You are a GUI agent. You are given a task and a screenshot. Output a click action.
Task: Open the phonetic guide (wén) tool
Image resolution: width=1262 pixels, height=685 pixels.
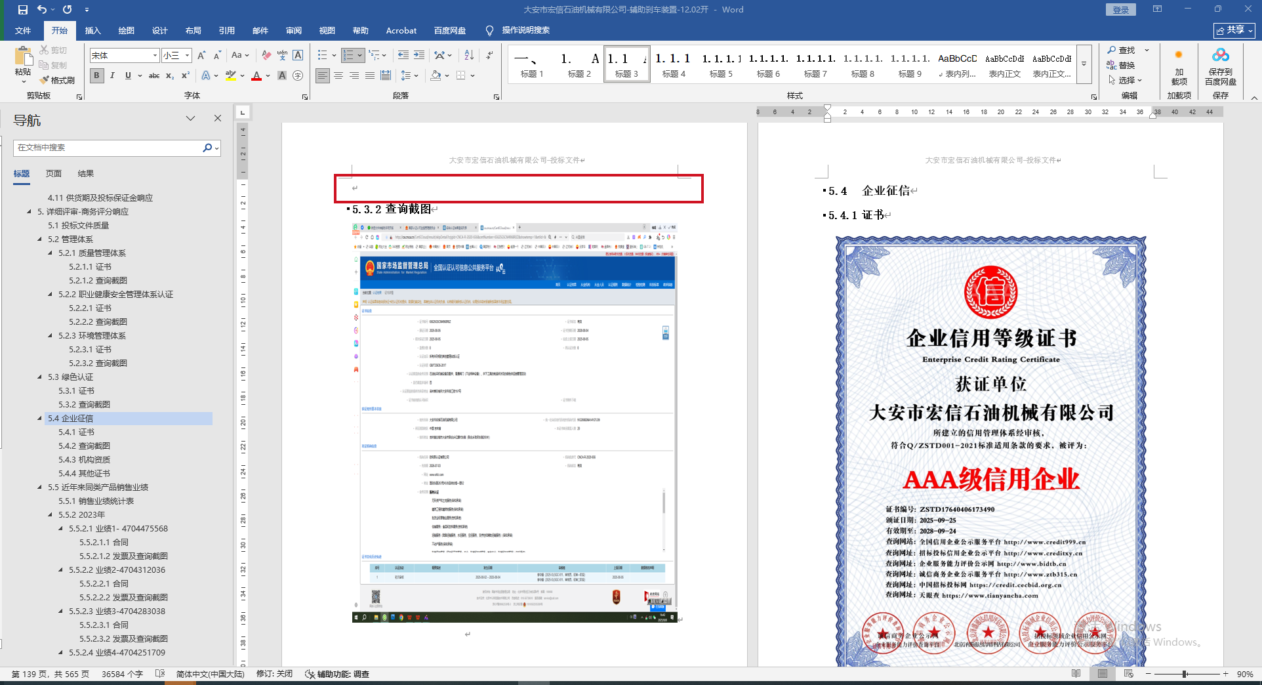pyautogui.click(x=282, y=56)
